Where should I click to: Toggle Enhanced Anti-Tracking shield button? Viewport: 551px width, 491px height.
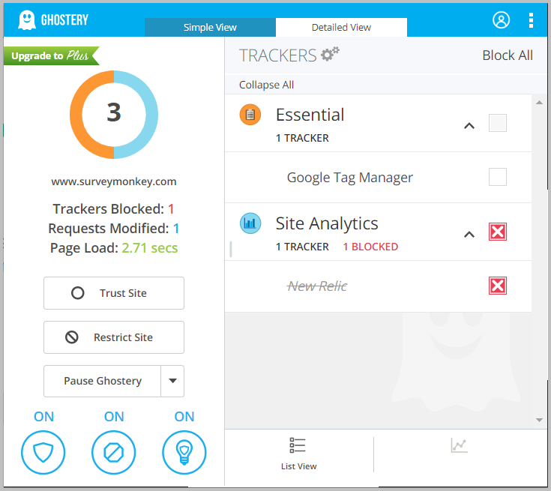[x=43, y=452]
